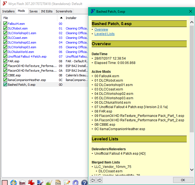Click LLC_Vendor_10mm_75 in the report
This screenshot has height=185, width=195.
pos(113,167)
